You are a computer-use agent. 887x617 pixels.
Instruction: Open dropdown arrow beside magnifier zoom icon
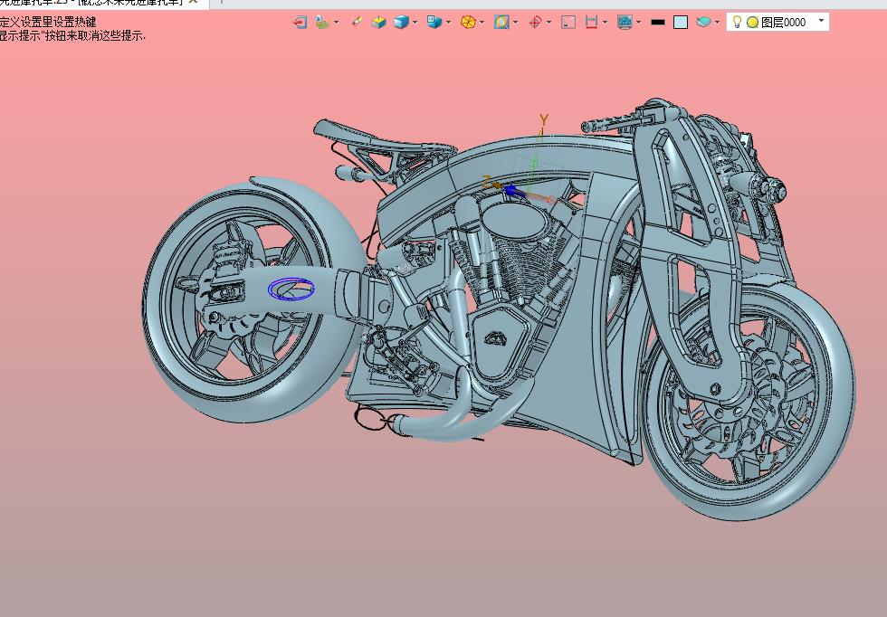tap(515, 23)
